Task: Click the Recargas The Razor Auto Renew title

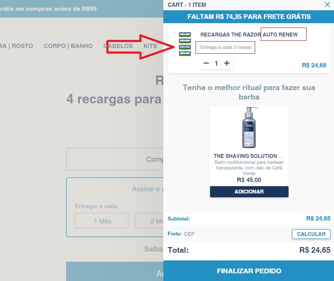Action: pos(249,35)
